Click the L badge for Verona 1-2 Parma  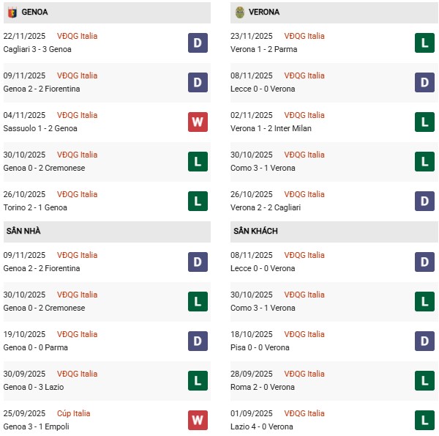(x=425, y=43)
